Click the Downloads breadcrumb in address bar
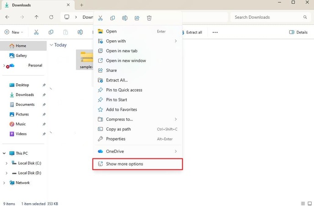The image size is (314, 206). tap(88, 17)
